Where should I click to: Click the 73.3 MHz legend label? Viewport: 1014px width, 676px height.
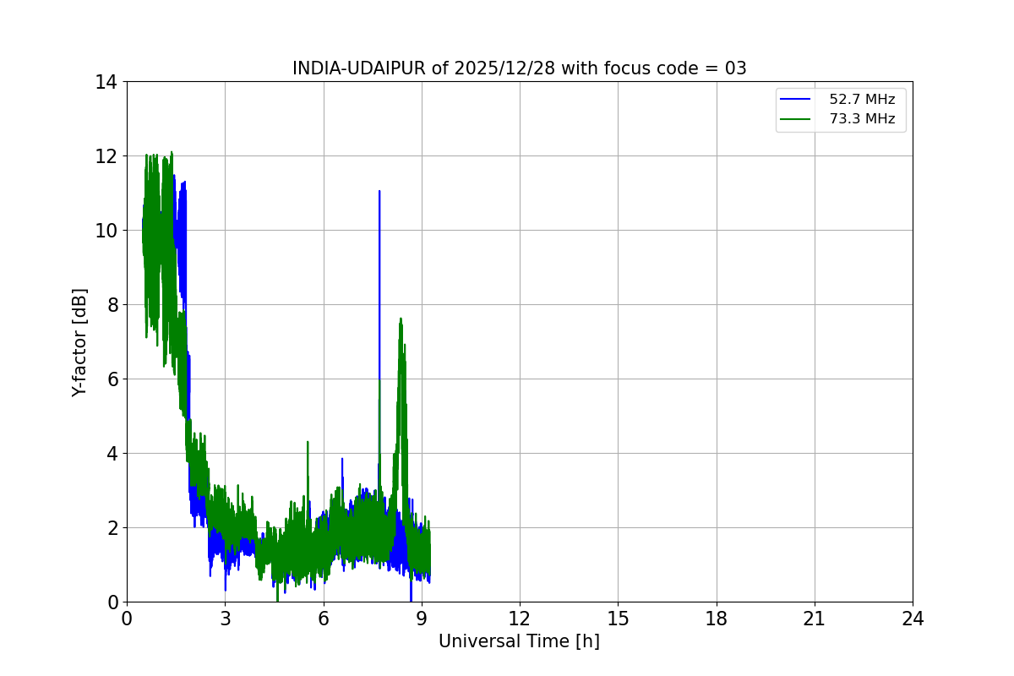(862, 119)
